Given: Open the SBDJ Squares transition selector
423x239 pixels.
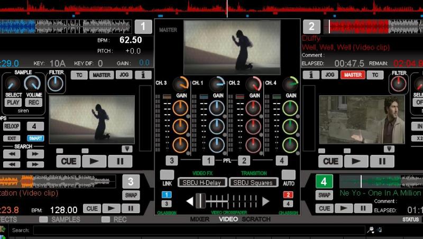Looking at the screenshot, I should coord(253,182).
